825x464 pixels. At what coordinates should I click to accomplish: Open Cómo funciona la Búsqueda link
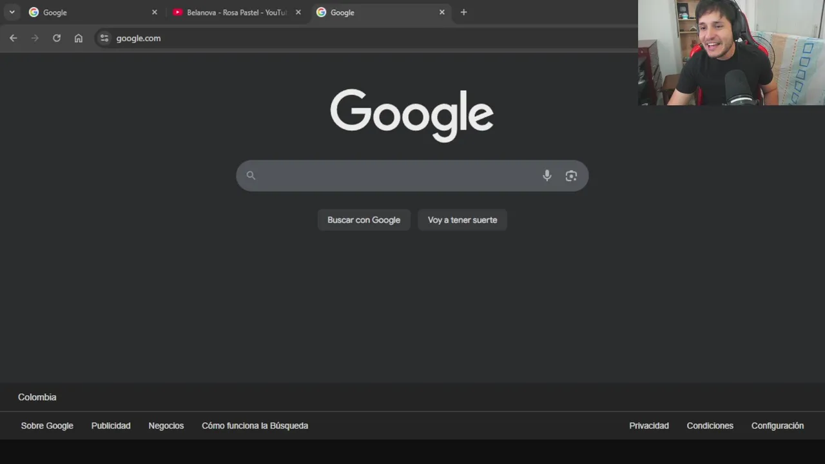(255, 425)
